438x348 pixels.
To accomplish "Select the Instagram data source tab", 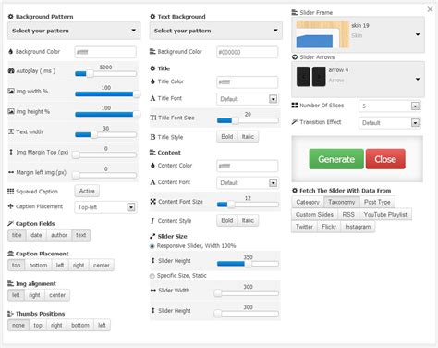I will pyautogui.click(x=358, y=227).
